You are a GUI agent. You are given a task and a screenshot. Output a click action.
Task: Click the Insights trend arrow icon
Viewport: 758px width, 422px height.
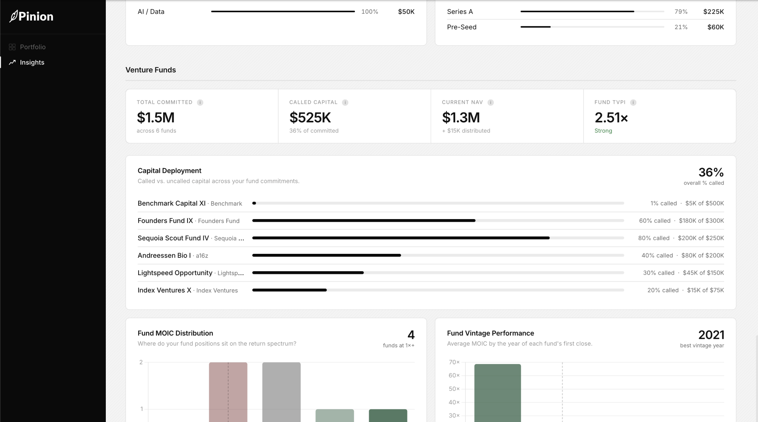[x=12, y=62]
